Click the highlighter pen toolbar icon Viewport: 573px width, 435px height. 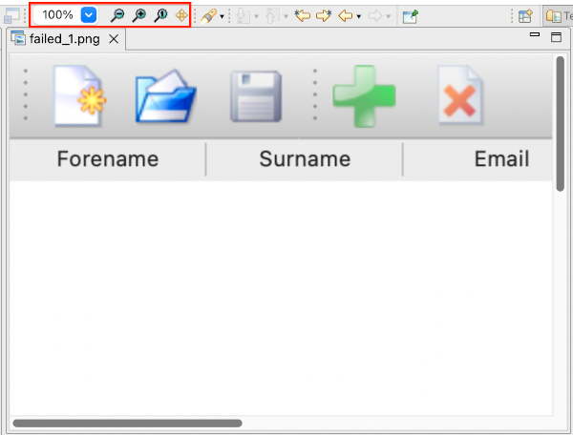(207, 15)
